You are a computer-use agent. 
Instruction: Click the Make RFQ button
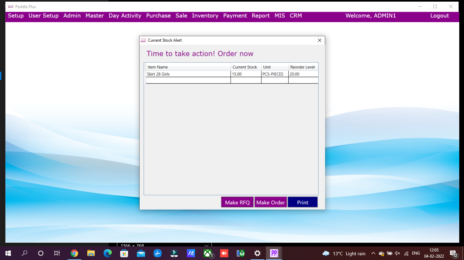[237, 202]
